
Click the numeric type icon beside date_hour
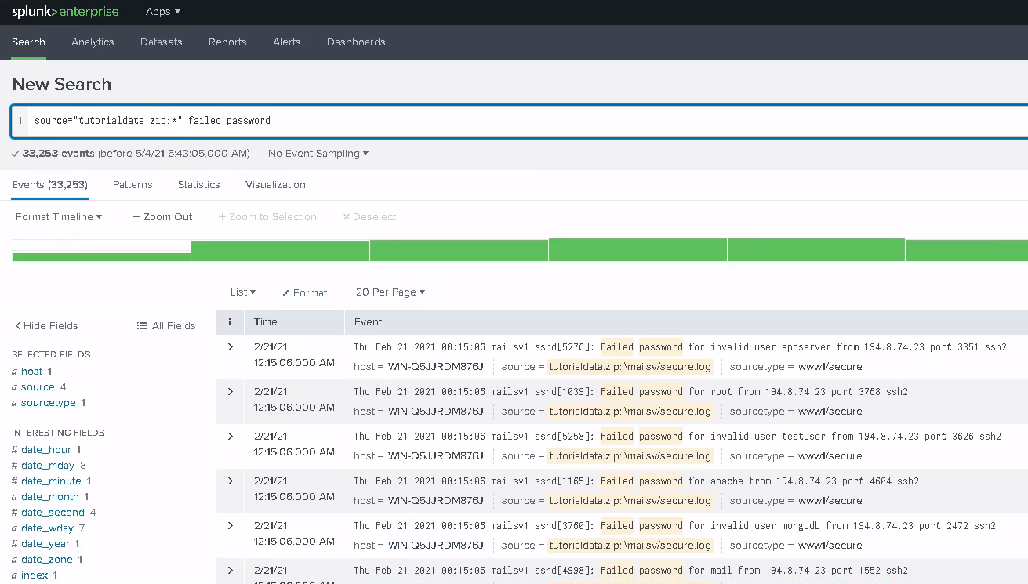(14, 449)
